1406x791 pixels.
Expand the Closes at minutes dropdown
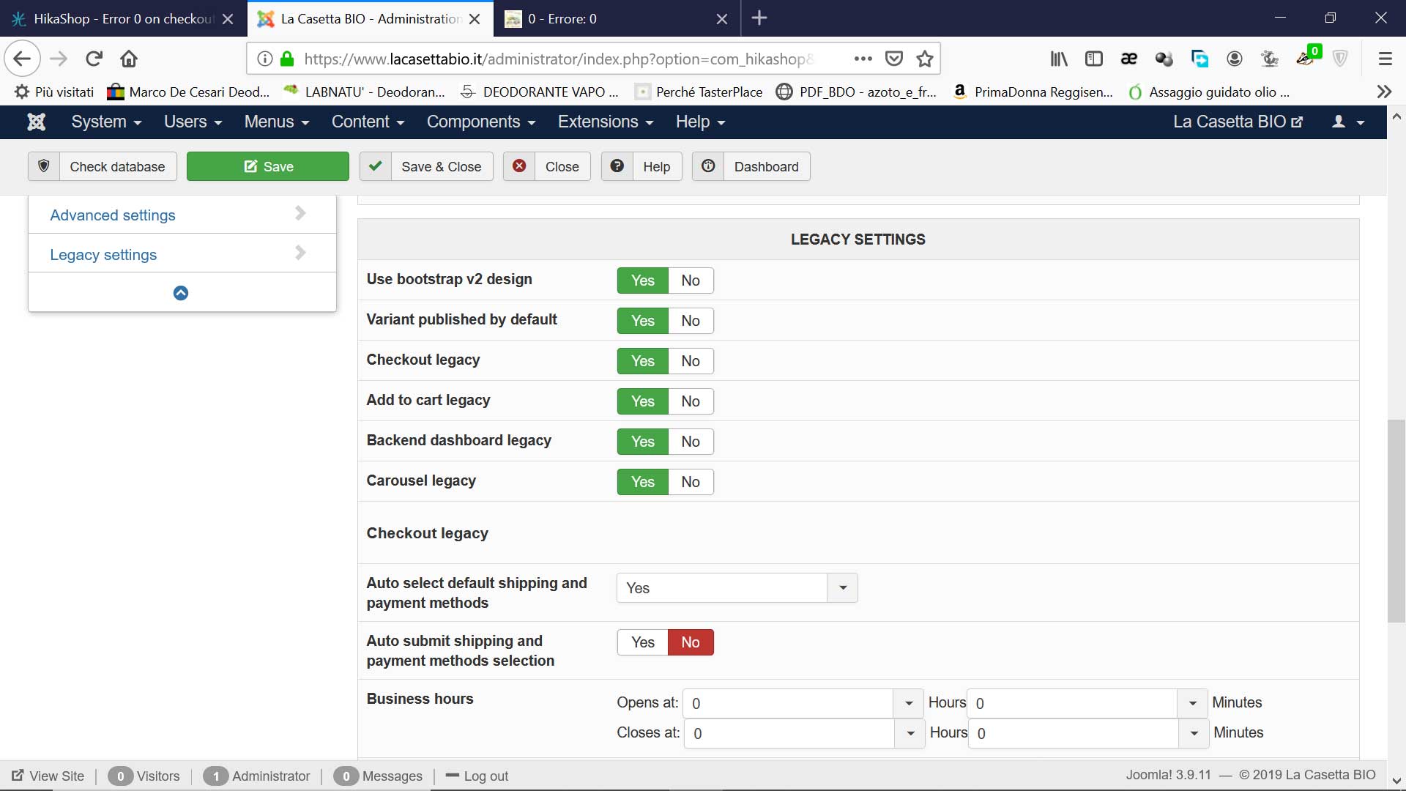tap(1194, 733)
